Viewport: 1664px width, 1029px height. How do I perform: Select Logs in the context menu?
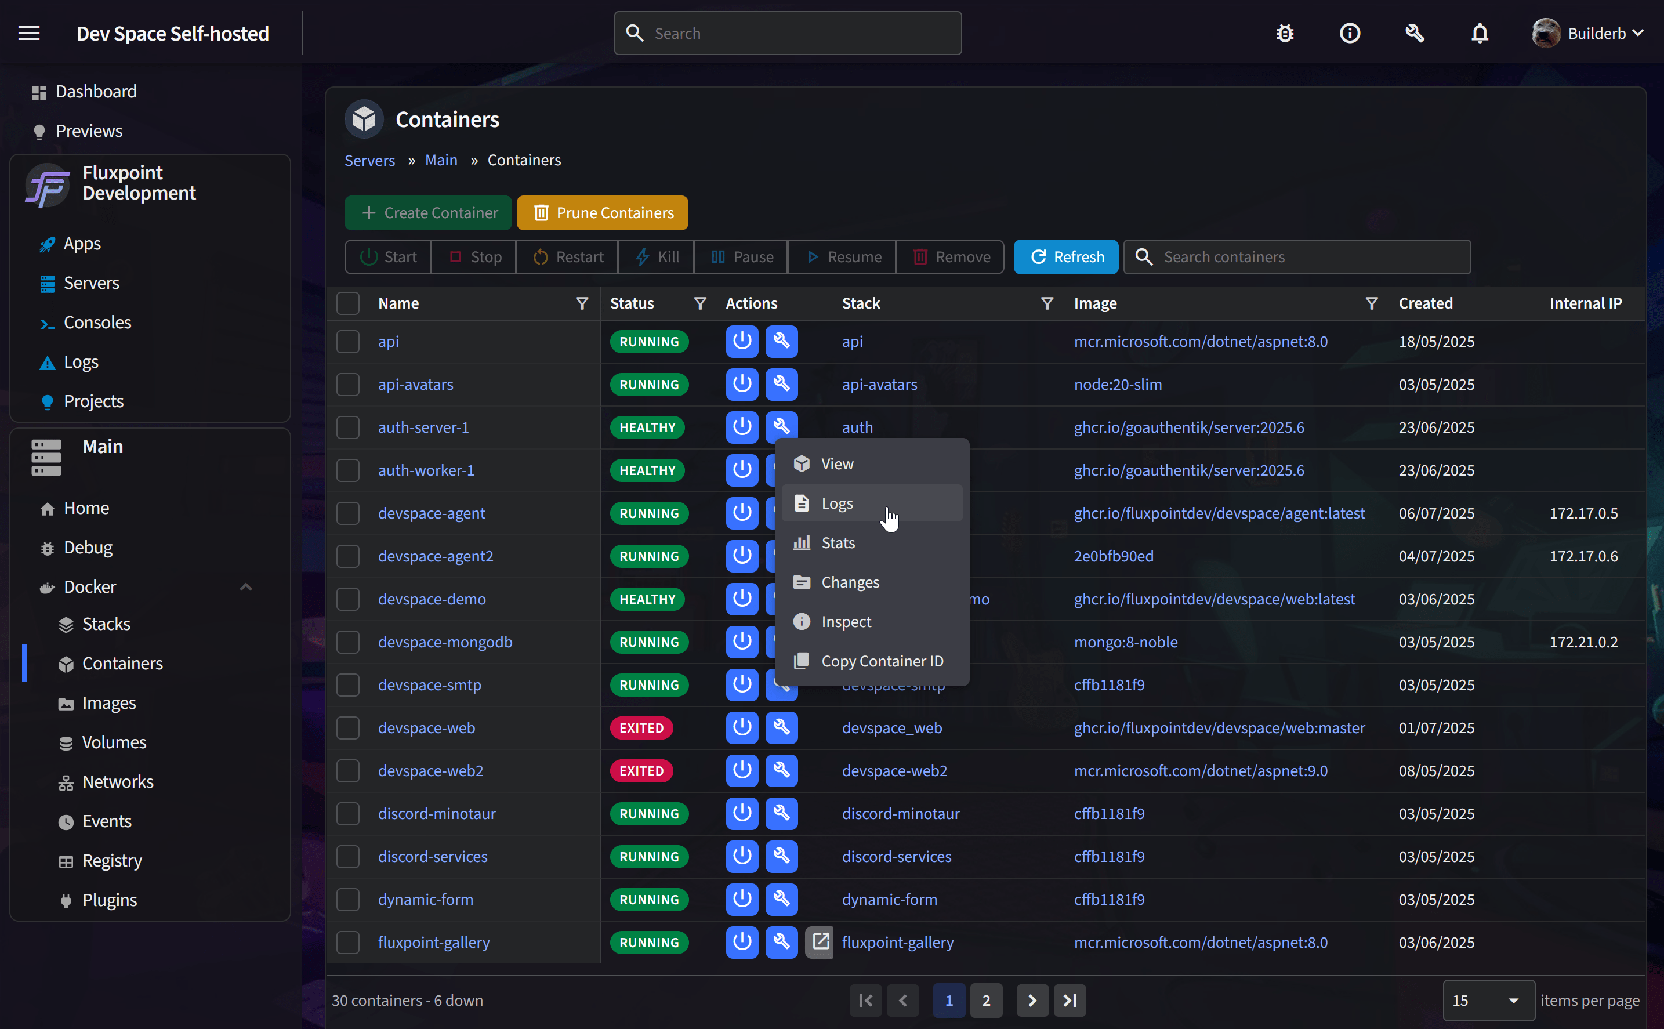click(x=872, y=503)
